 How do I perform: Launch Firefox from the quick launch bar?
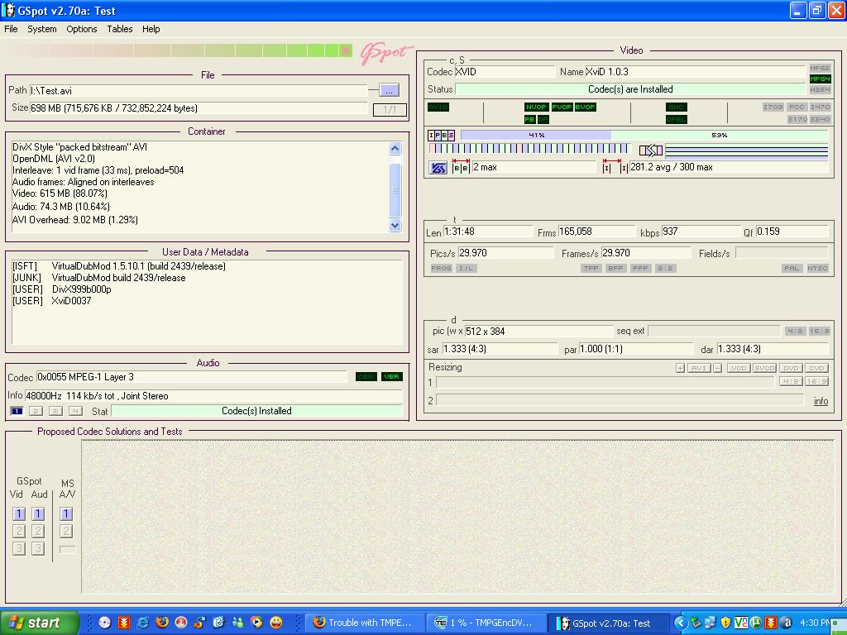click(x=161, y=623)
